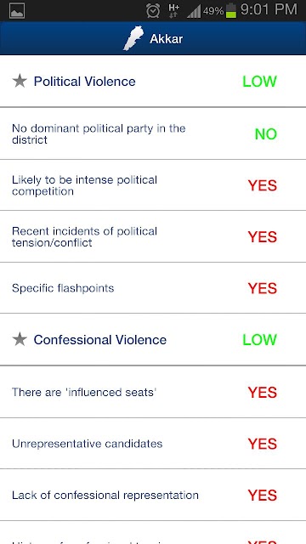Tap the Specific flashpoints row
The height and width of the screenshot is (544, 306).
click(153, 288)
